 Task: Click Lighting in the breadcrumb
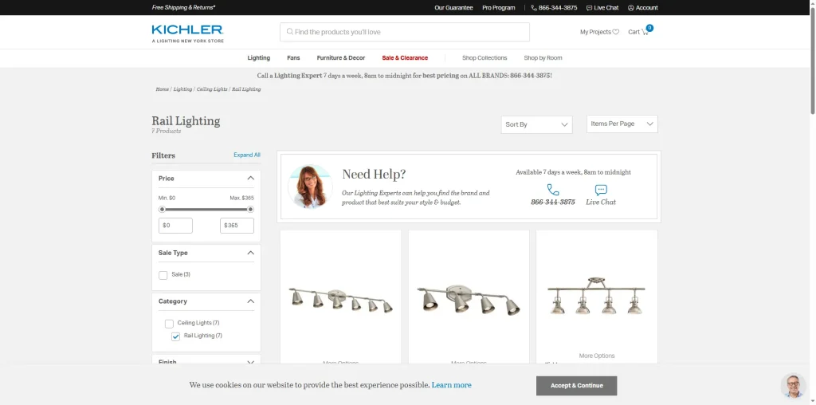tap(182, 89)
